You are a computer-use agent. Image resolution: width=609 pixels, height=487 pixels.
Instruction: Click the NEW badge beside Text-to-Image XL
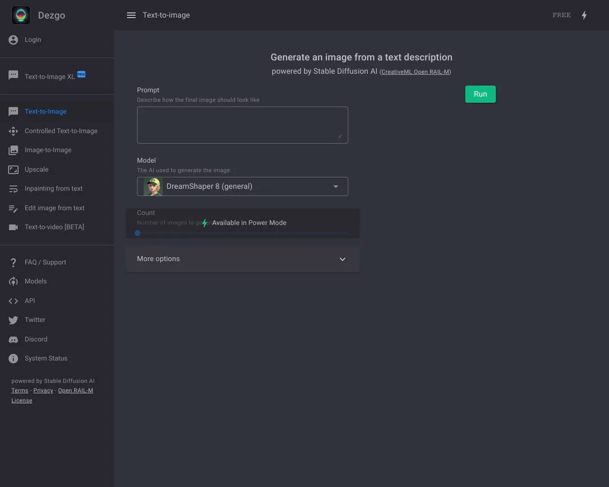point(81,74)
